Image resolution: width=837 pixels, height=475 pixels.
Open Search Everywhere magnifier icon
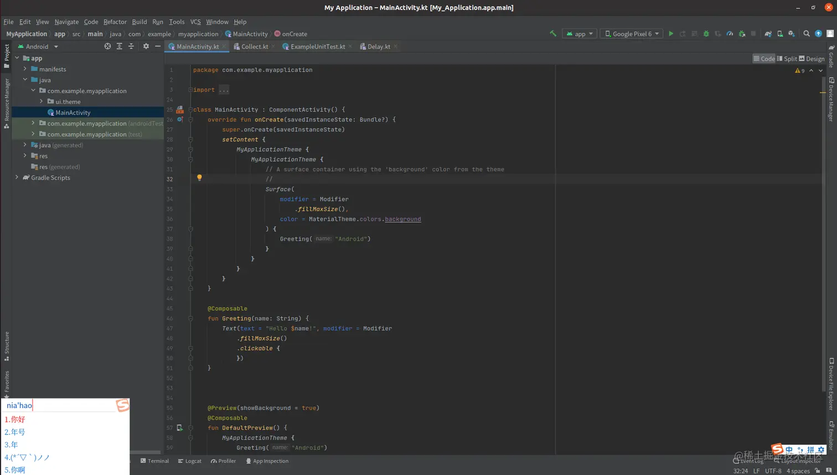807,34
